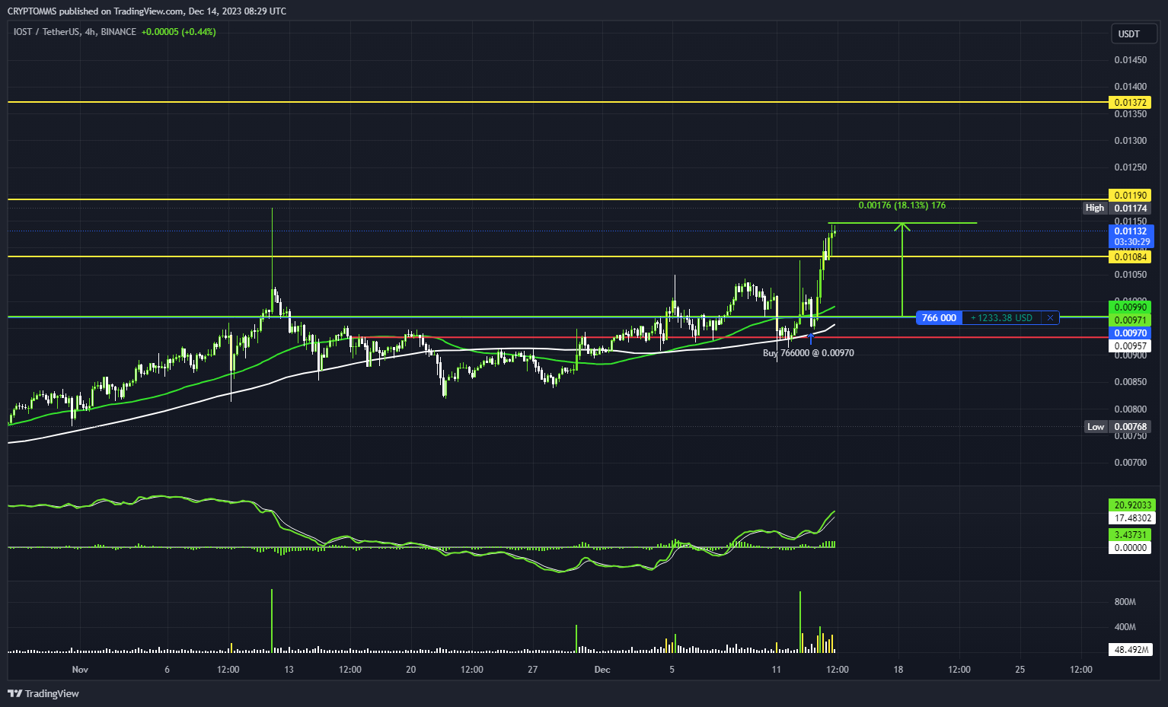Screen dimensions: 1168x707
Task: Click the +0.00005 (+0.44%) change value
Action: 178,32
